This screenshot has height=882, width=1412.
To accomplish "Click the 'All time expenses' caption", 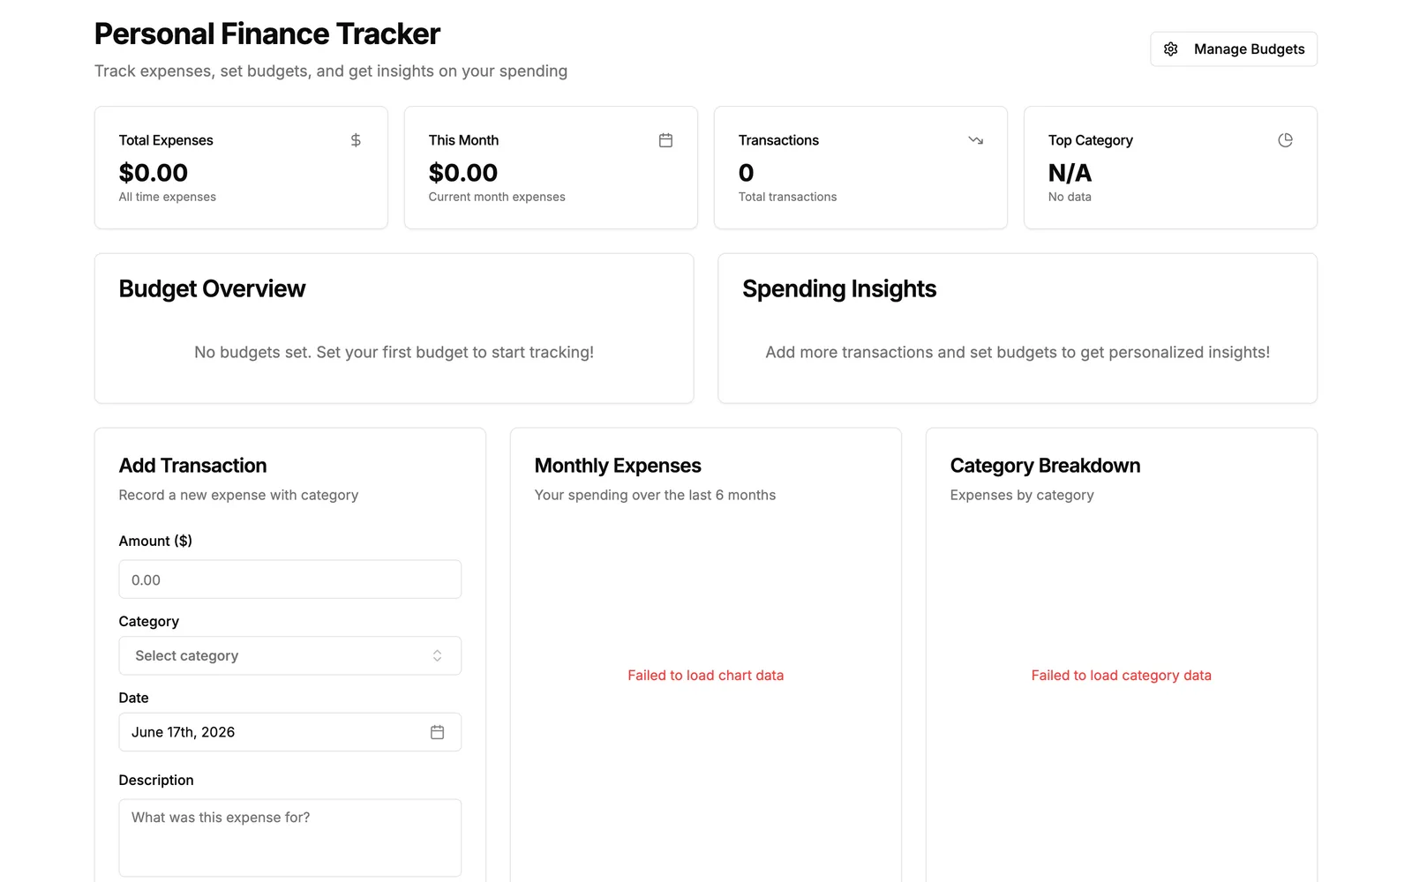I will click(x=167, y=197).
